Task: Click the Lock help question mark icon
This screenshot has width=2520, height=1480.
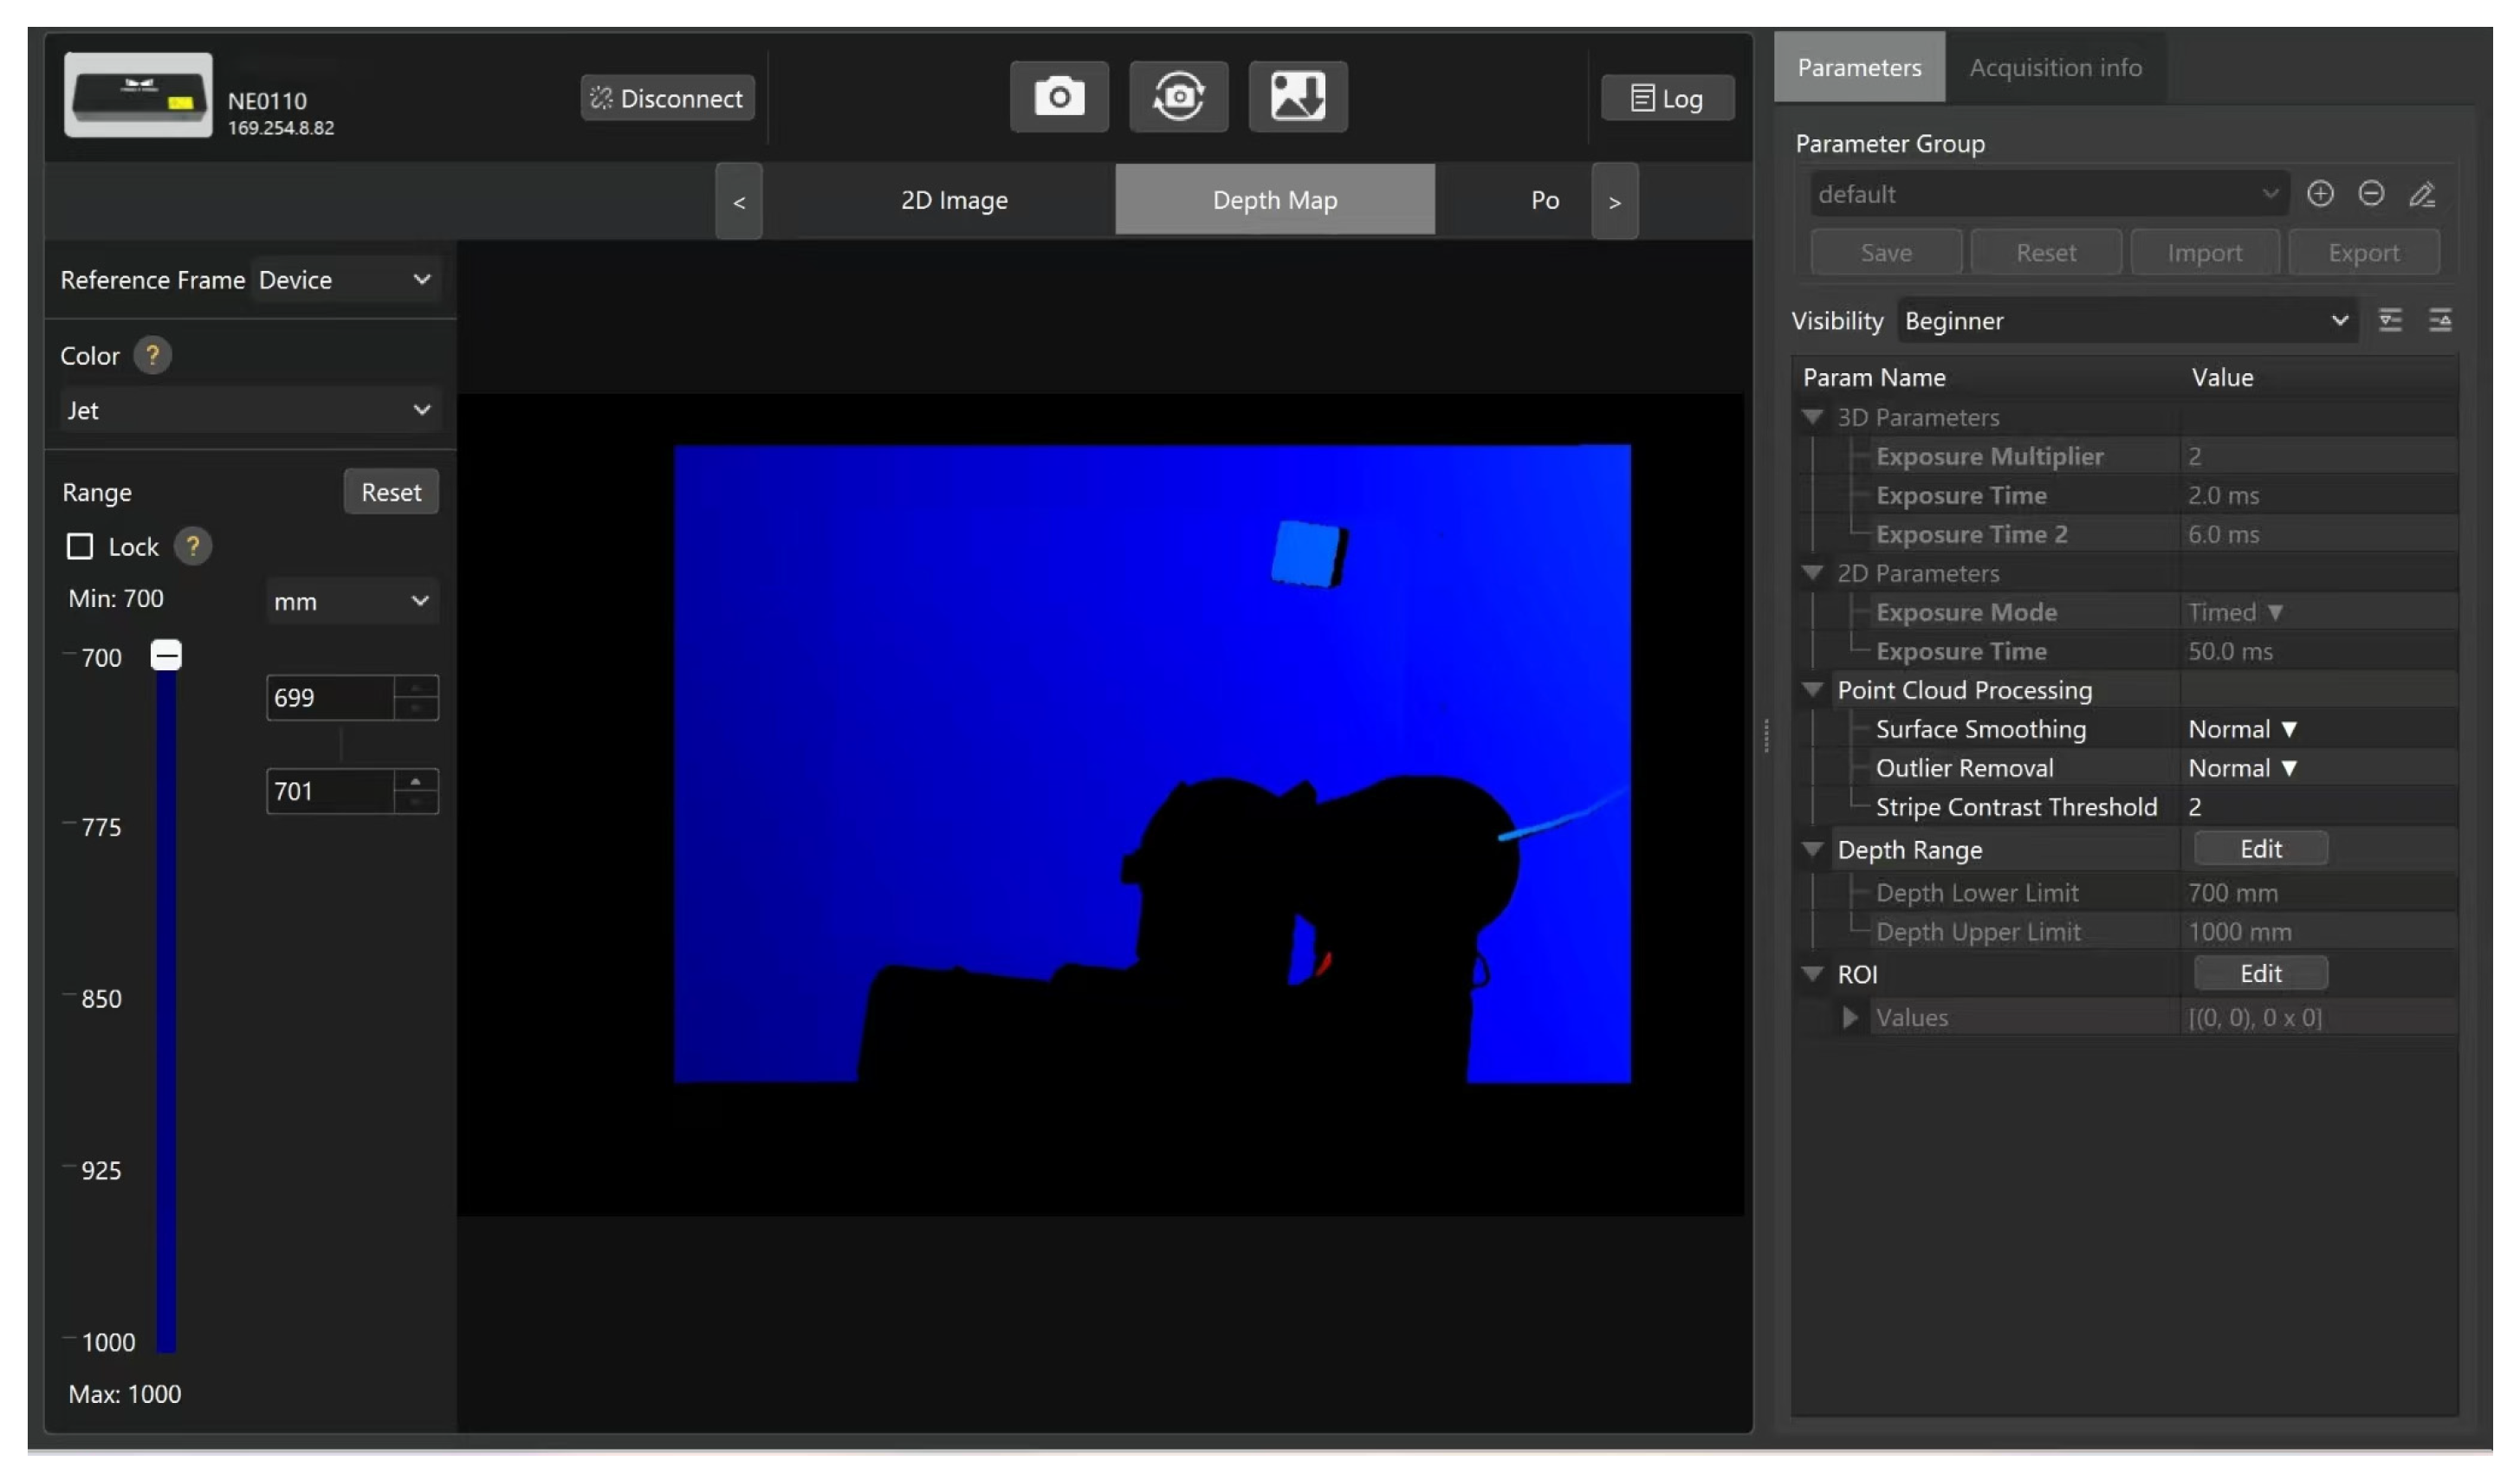Action: (x=192, y=547)
